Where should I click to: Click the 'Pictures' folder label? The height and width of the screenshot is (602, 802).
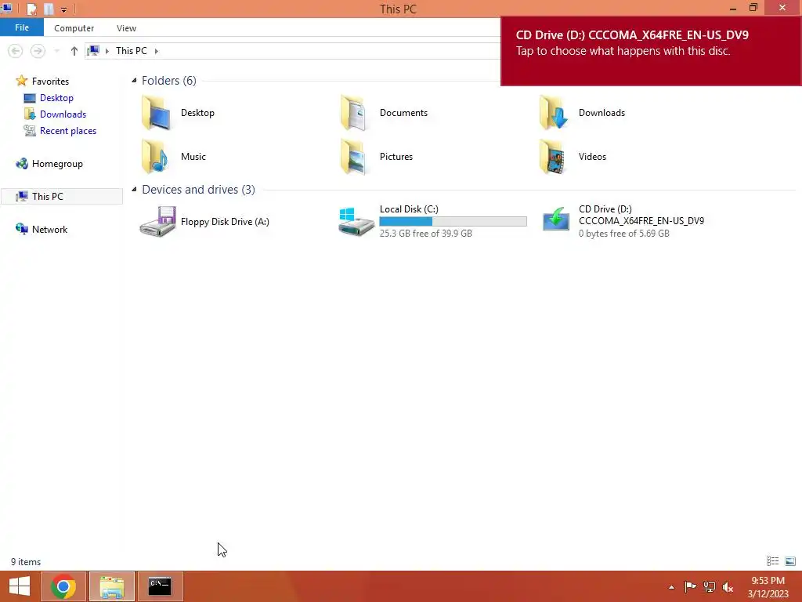[396, 157]
